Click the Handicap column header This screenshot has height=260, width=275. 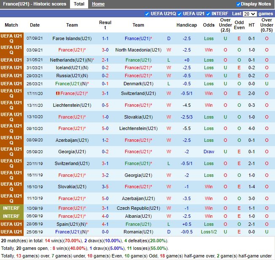[186, 25]
